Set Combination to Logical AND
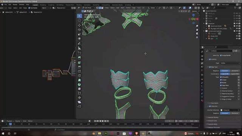Viewport: 242px width, 136px height. tap(235, 74)
